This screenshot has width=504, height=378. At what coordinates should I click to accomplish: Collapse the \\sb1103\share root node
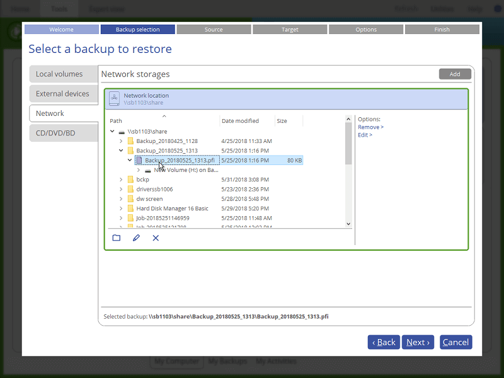click(112, 131)
